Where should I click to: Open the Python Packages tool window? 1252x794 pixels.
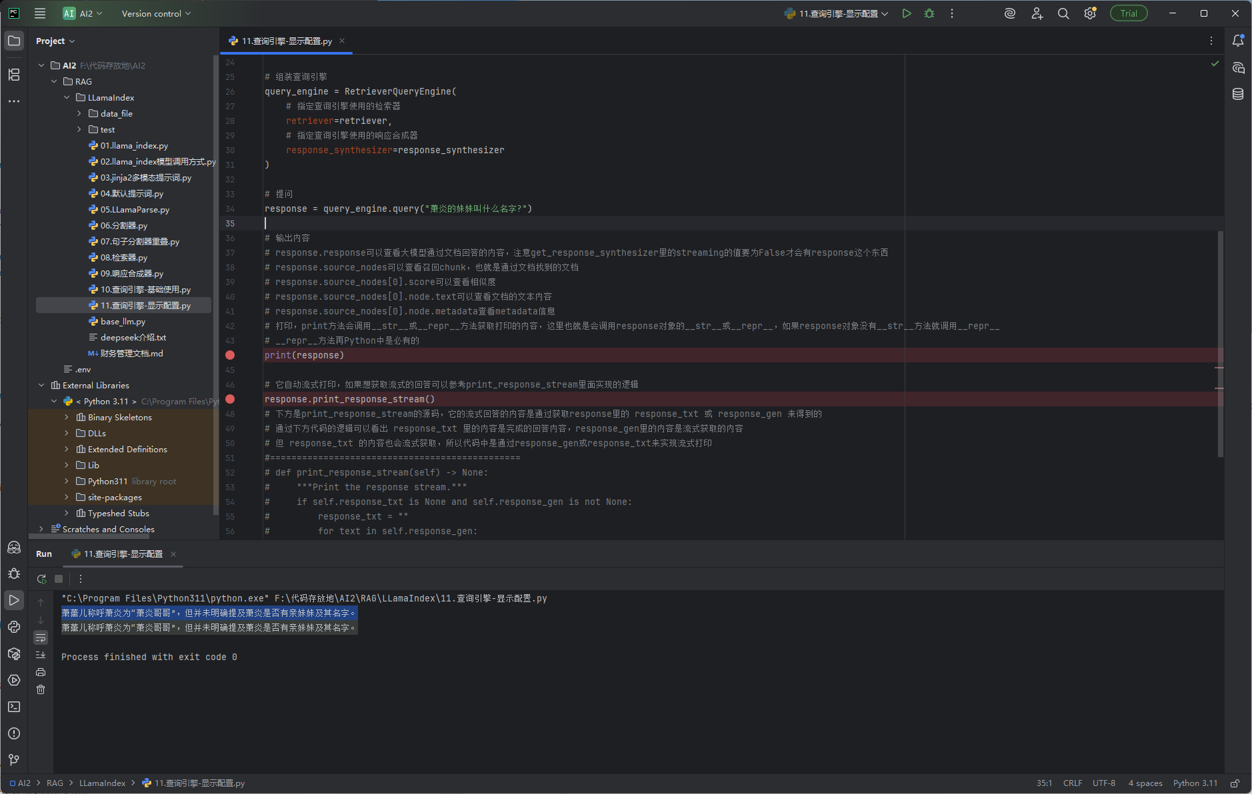pyautogui.click(x=14, y=653)
